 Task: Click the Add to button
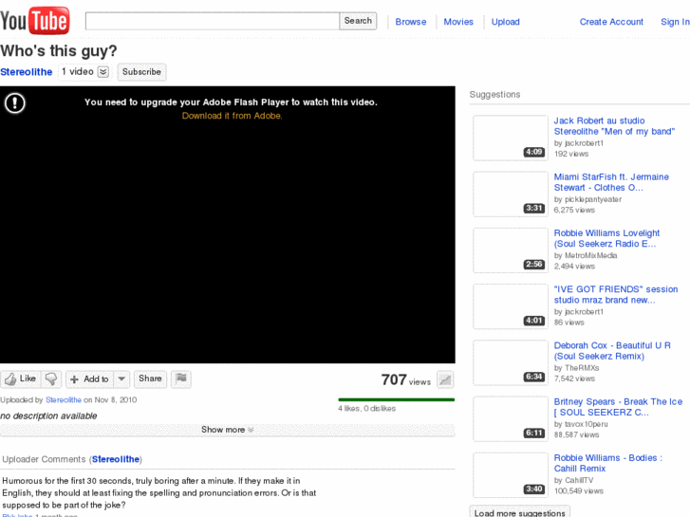click(90, 379)
